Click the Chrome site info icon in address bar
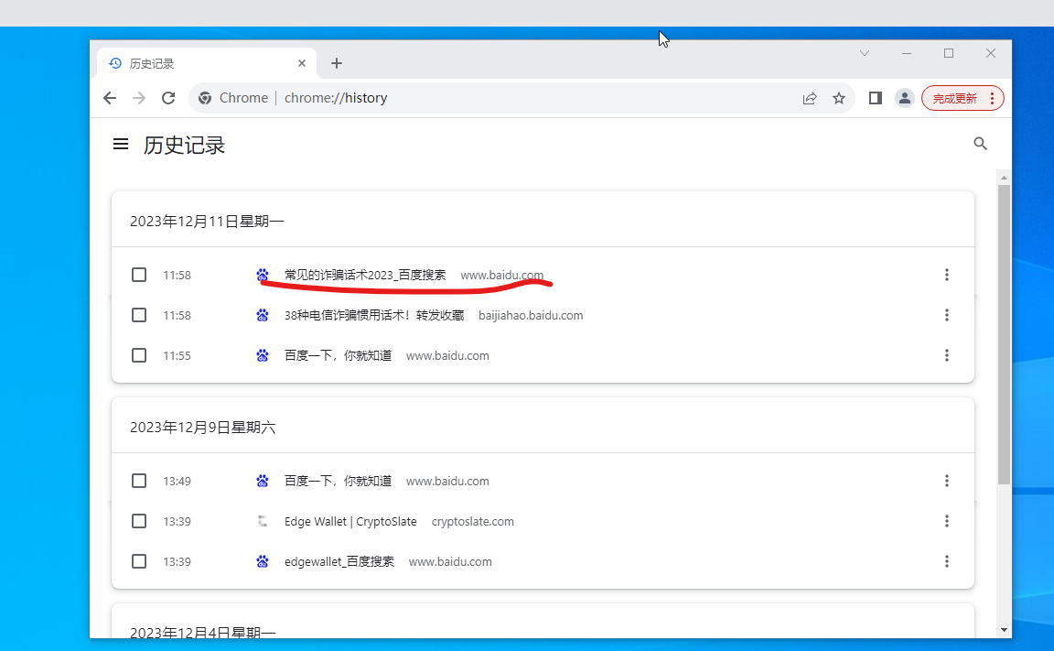The width and height of the screenshot is (1054, 651). coord(205,98)
